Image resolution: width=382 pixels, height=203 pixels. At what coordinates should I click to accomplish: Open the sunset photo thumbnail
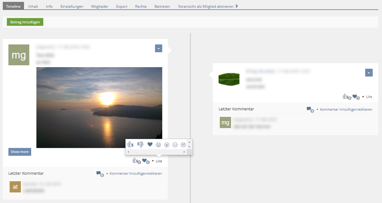click(99, 107)
